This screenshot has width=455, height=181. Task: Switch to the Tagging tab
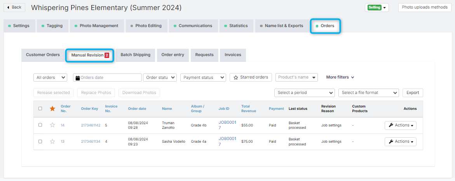(52, 26)
